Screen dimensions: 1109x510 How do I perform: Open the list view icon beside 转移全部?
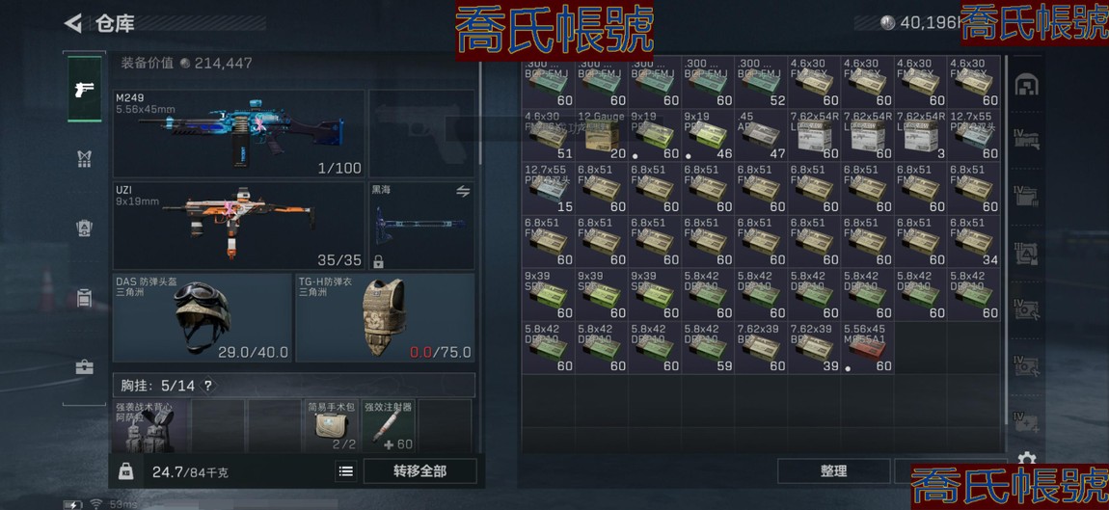pyautogui.click(x=346, y=471)
